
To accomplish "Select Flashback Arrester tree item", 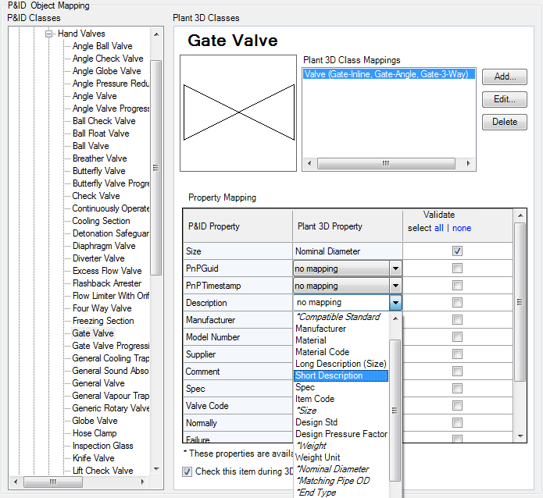I will (x=107, y=283).
